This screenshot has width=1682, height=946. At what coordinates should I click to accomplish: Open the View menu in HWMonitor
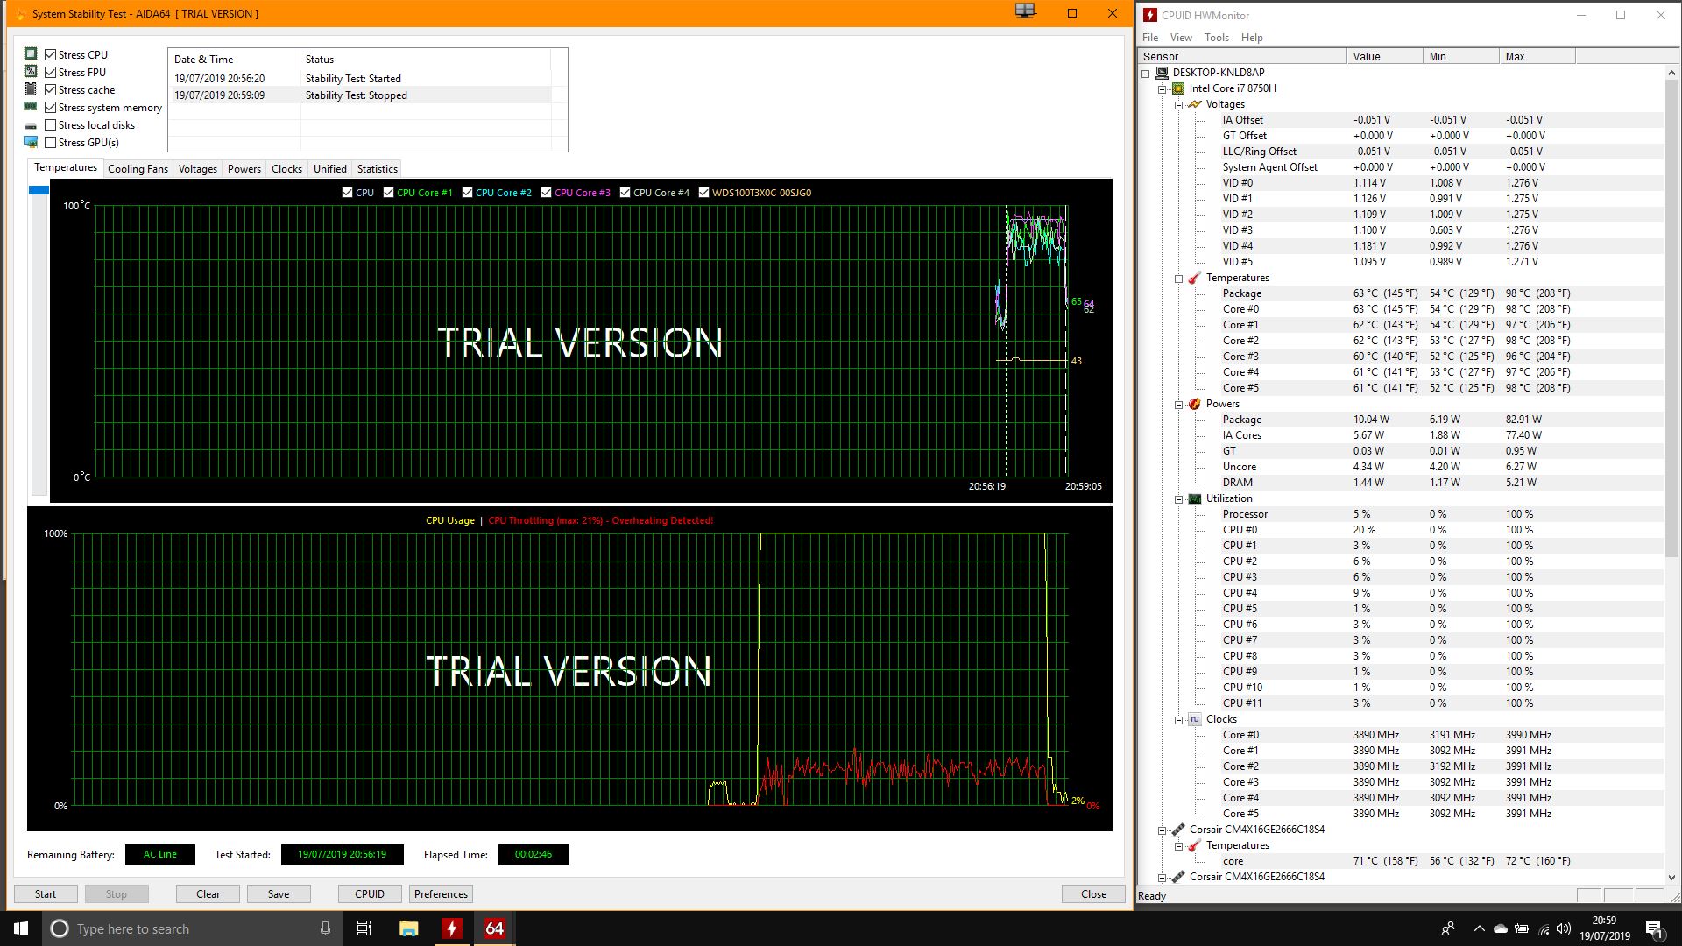coord(1181,38)
